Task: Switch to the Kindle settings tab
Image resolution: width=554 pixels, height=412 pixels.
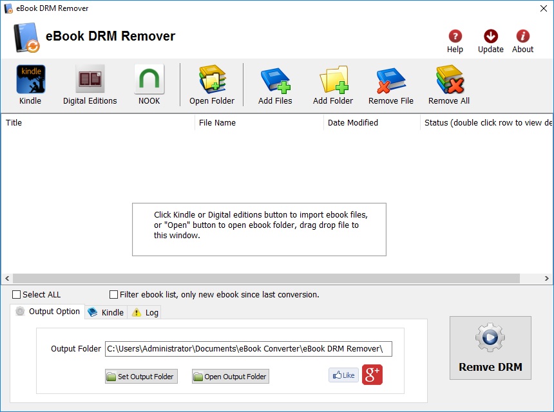Action: 106,312
